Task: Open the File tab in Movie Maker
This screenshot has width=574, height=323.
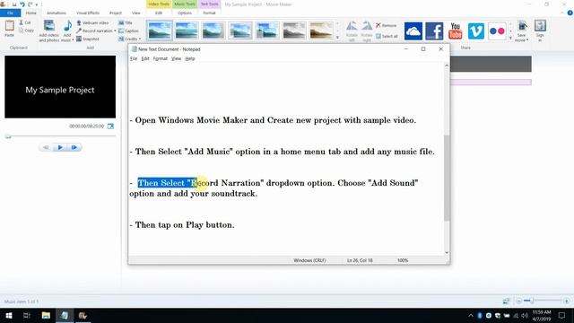Action: (10, 13)
